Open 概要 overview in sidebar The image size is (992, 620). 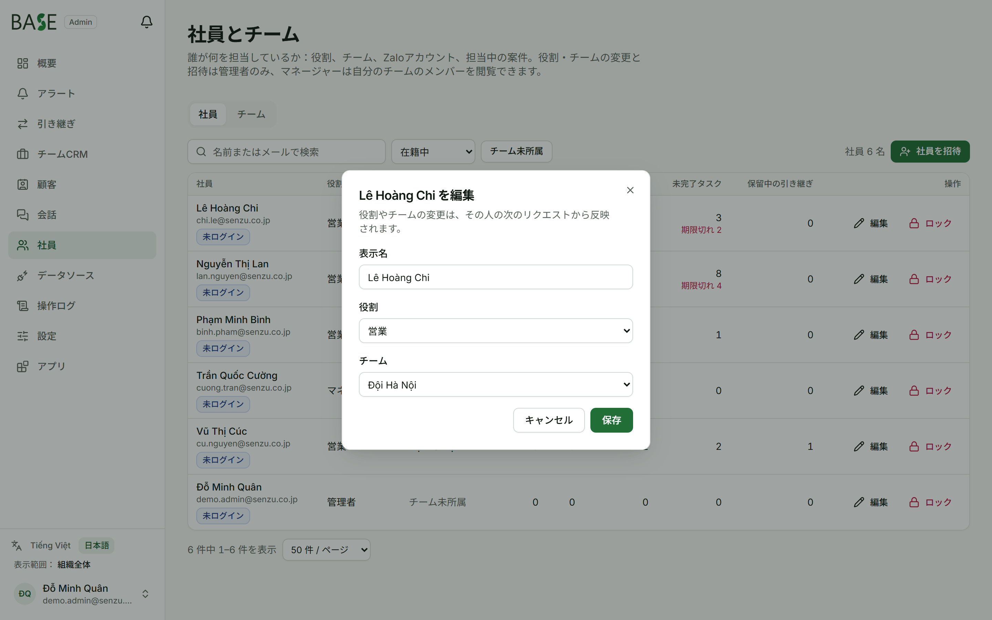[82, 63]
